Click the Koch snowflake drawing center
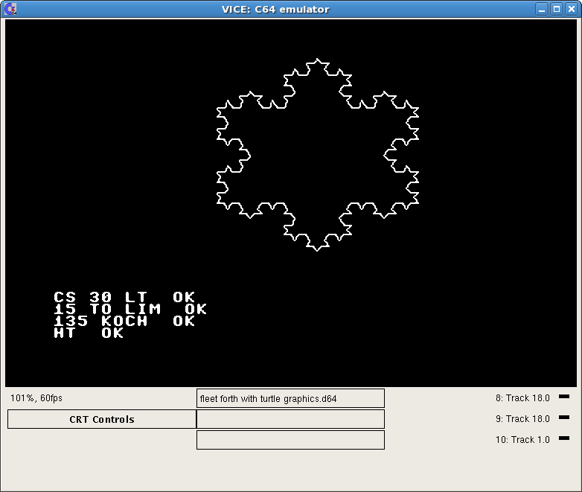 [x=318, y=155]
